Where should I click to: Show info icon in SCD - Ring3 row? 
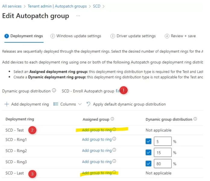114,161
